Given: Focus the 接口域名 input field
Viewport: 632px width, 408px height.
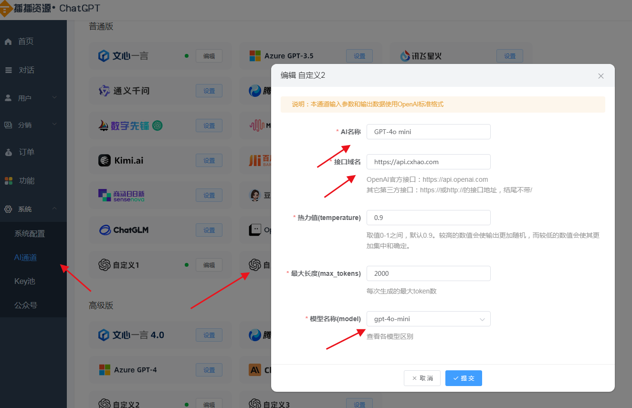Looking at the screenshot, I should click(x=429, y=162).
